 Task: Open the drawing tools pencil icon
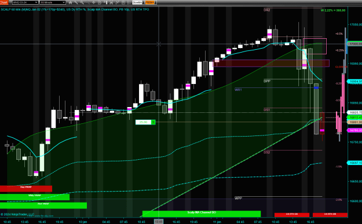pos(76,2)
